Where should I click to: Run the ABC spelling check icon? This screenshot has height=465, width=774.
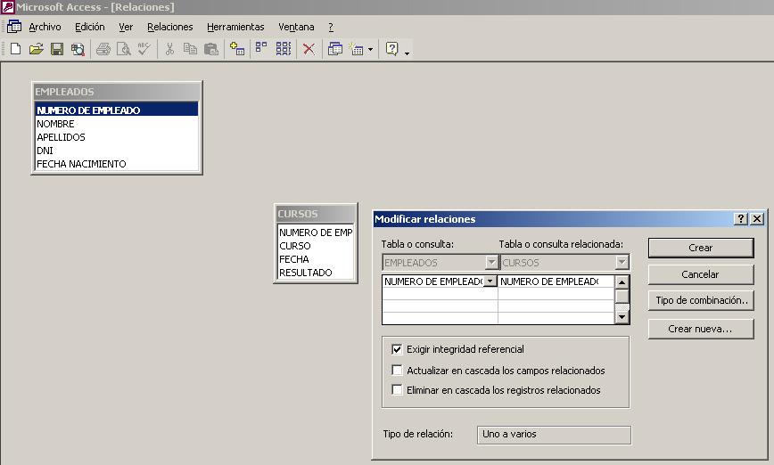[x=144, y=49]
